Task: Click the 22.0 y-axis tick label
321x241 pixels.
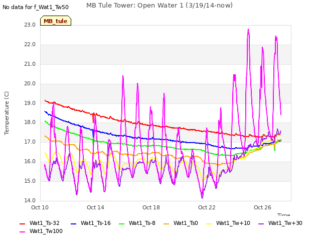Action: (30, 45)
